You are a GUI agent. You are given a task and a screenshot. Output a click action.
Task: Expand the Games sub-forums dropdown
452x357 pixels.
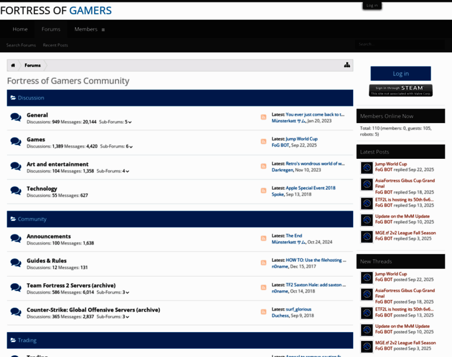(131, 147)
